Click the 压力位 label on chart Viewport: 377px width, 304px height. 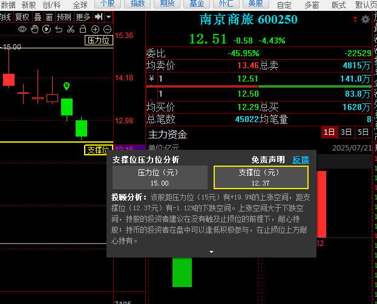(x=99, y=40)
